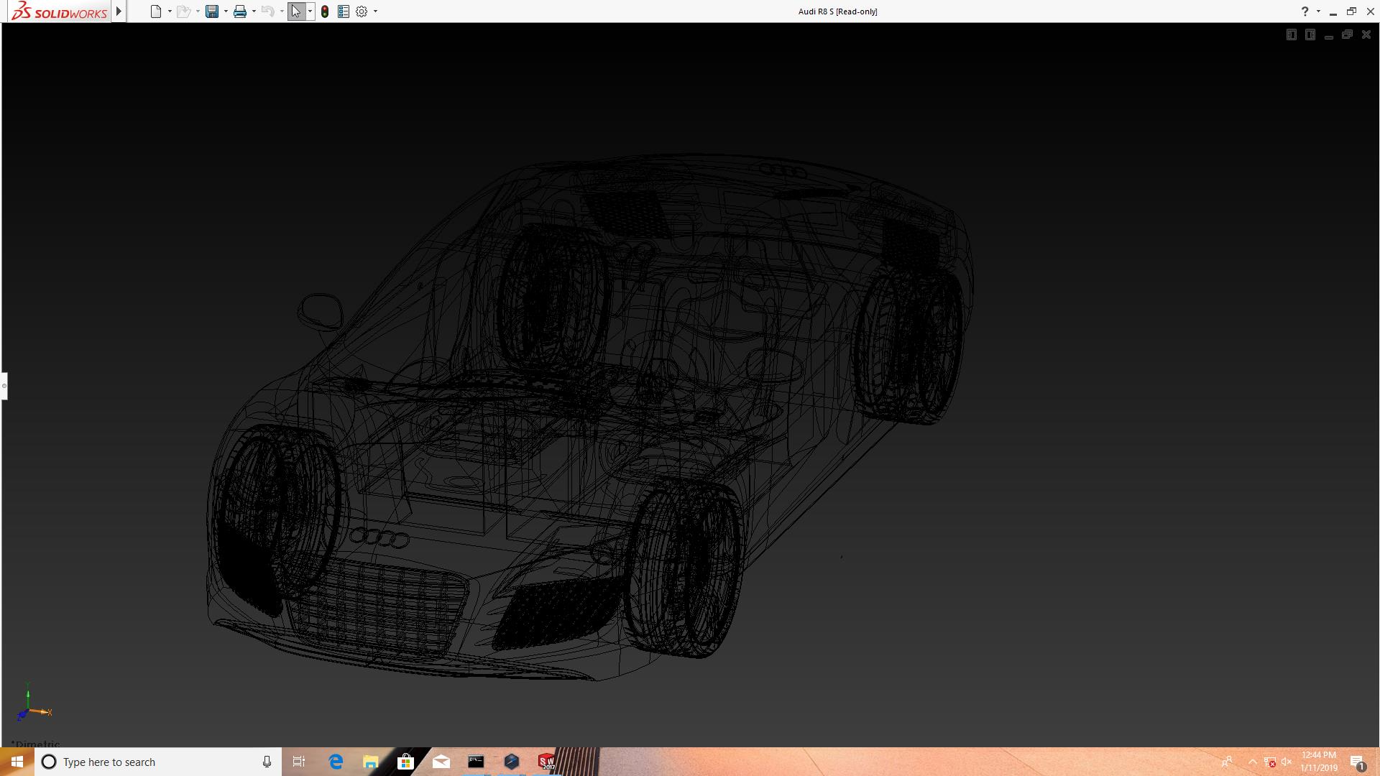Expand SOLIDWORKS menu flyout arrow

pyautogui.click(x=119, y=11)
